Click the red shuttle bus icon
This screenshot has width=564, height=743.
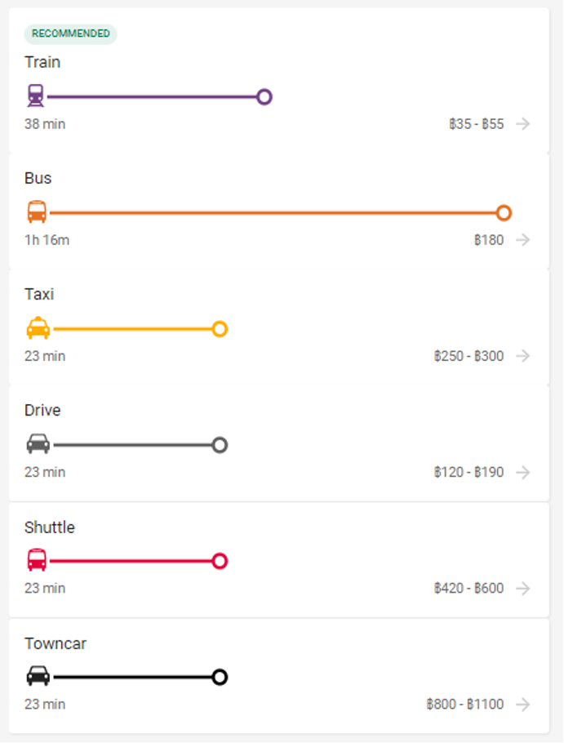pyautogui.click(x=37, y=560)
